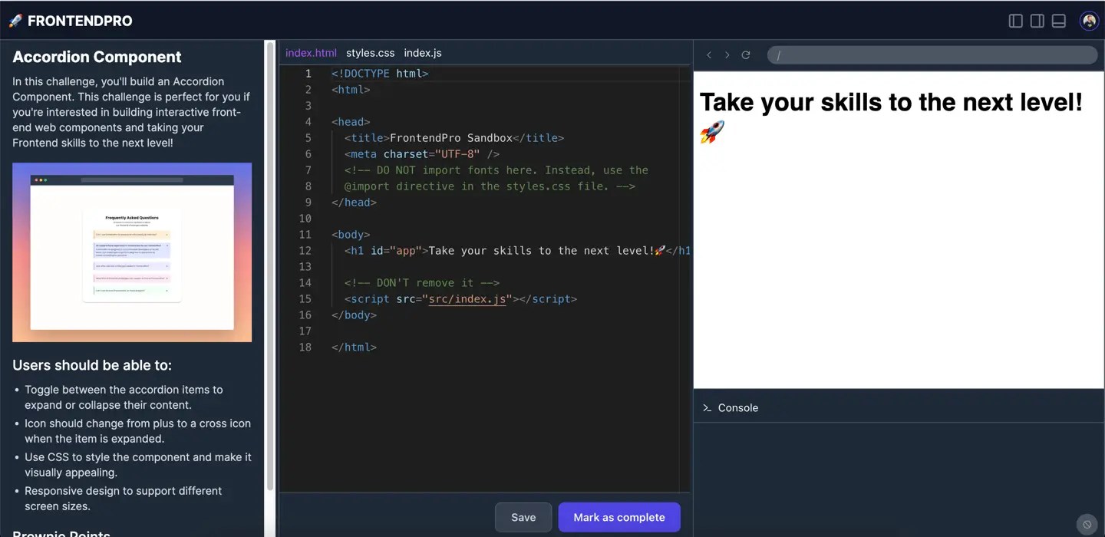Refresh the preview pane
The height and width of the screenshot is (537, 1105).
point(745,54)
